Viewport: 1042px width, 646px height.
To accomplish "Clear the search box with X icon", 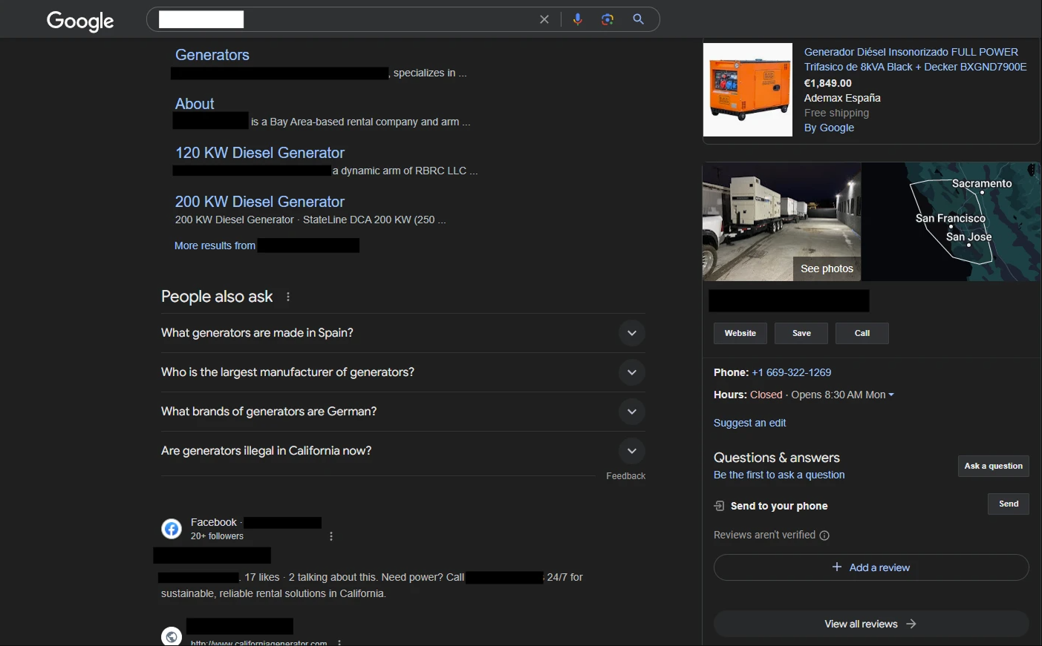I will point(544,19).
